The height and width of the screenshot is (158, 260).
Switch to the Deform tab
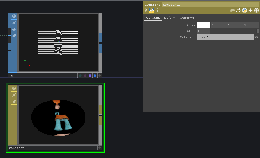point(170,18)
